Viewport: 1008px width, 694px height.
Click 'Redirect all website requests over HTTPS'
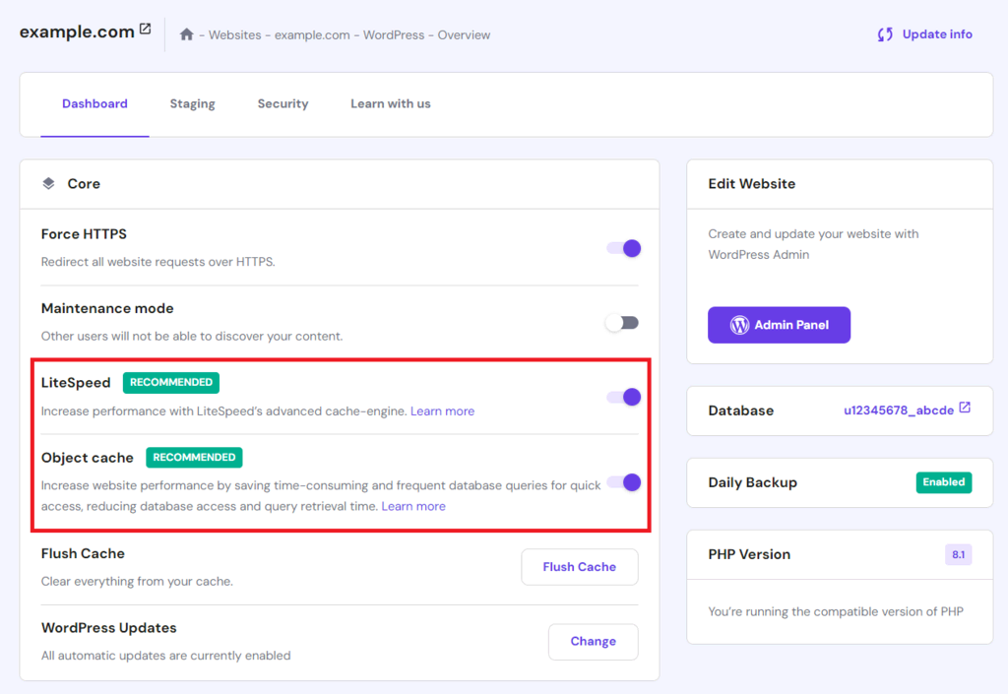[x=157, y=262]
